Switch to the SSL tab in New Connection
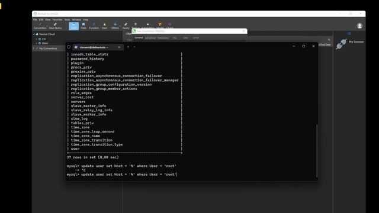This screenshot has width=379, height=213. click(175, 38)
